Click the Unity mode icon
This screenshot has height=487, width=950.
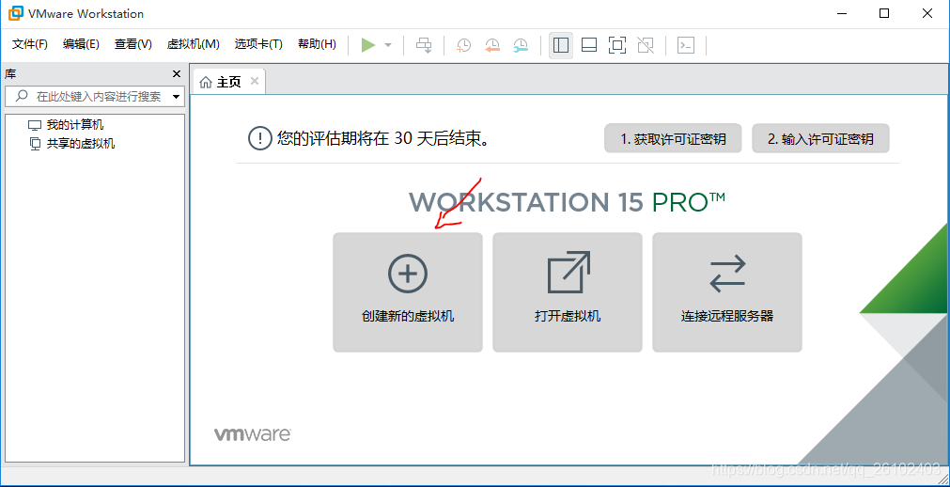tap(646, 45)
